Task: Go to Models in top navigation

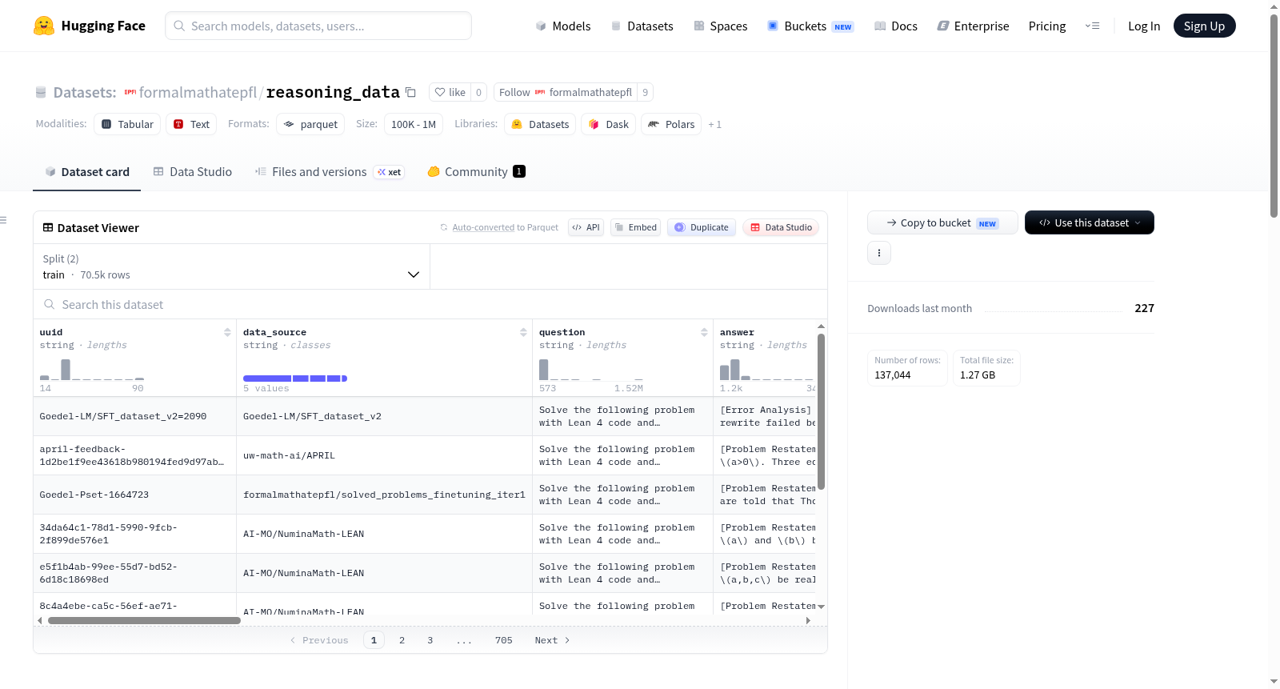Action: pyautogui.click(x=563, y=26)
